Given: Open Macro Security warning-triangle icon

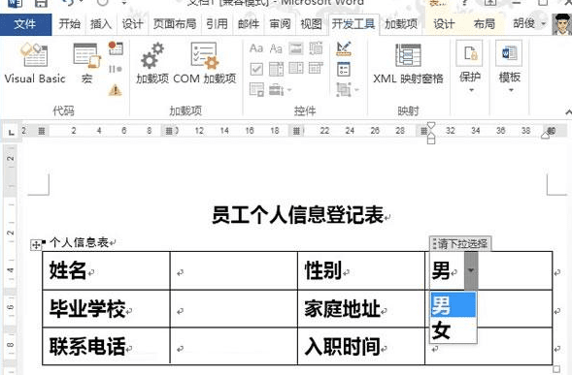Looking at the screenshot, I should tap(116, 89).
